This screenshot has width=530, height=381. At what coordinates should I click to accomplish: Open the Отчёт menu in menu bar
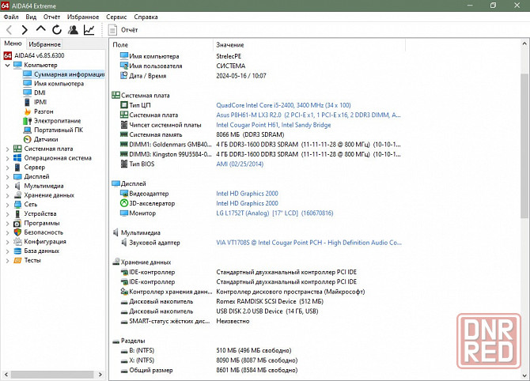click(x=51, y=17)
